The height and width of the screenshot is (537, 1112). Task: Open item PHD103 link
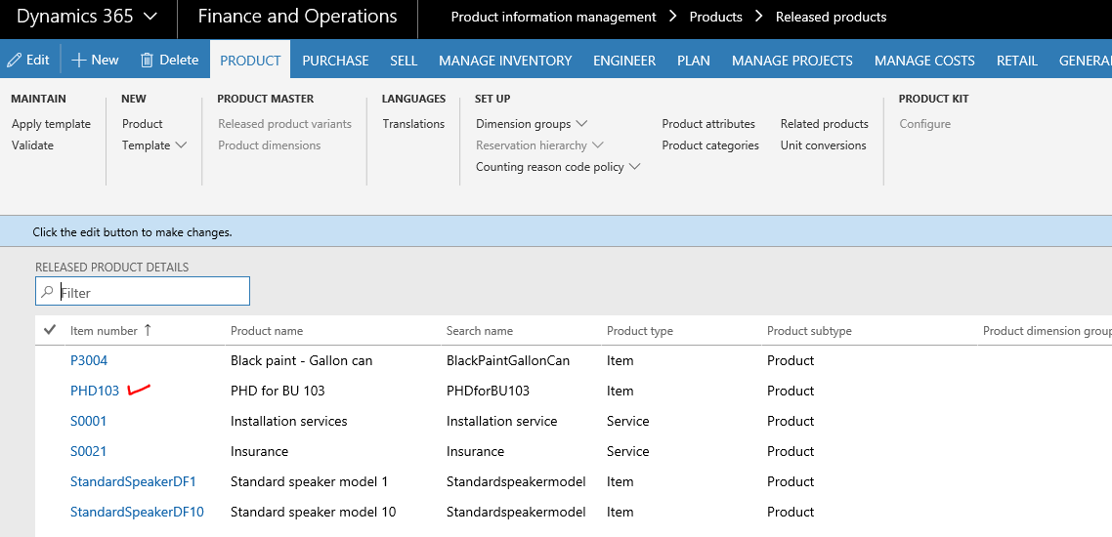pyautogui.click(x=95, y=392)
